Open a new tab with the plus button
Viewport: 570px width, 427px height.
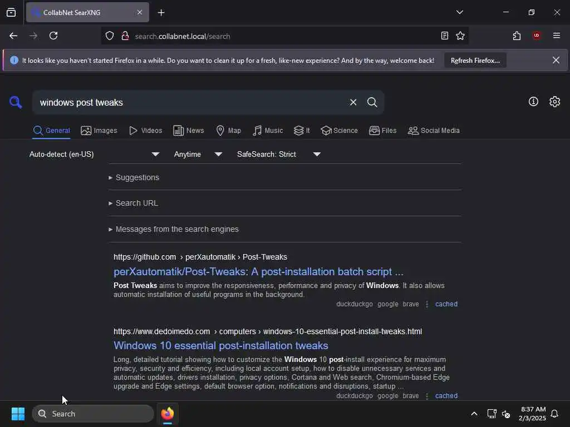(161, 13)
